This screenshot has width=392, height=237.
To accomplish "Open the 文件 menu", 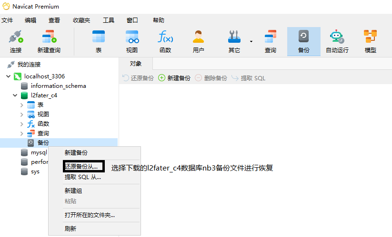I will [x=7, y=20].
